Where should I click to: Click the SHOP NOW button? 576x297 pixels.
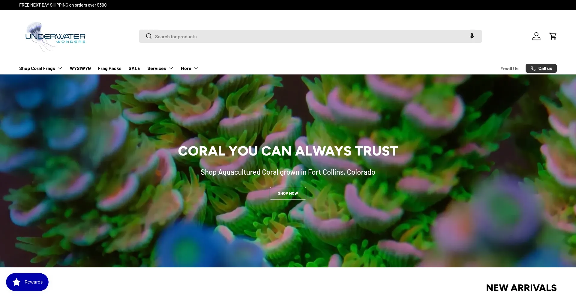click(x=288, y=193)
